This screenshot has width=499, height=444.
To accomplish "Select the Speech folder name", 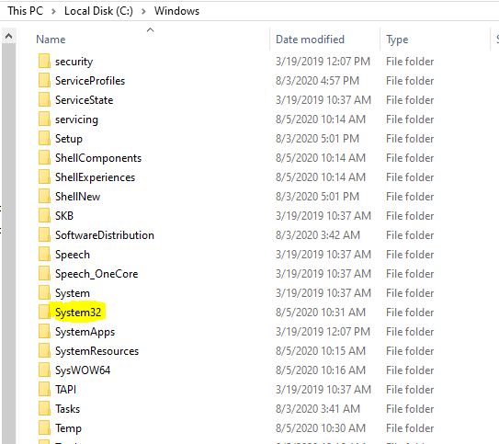I will tap(73, 255).
